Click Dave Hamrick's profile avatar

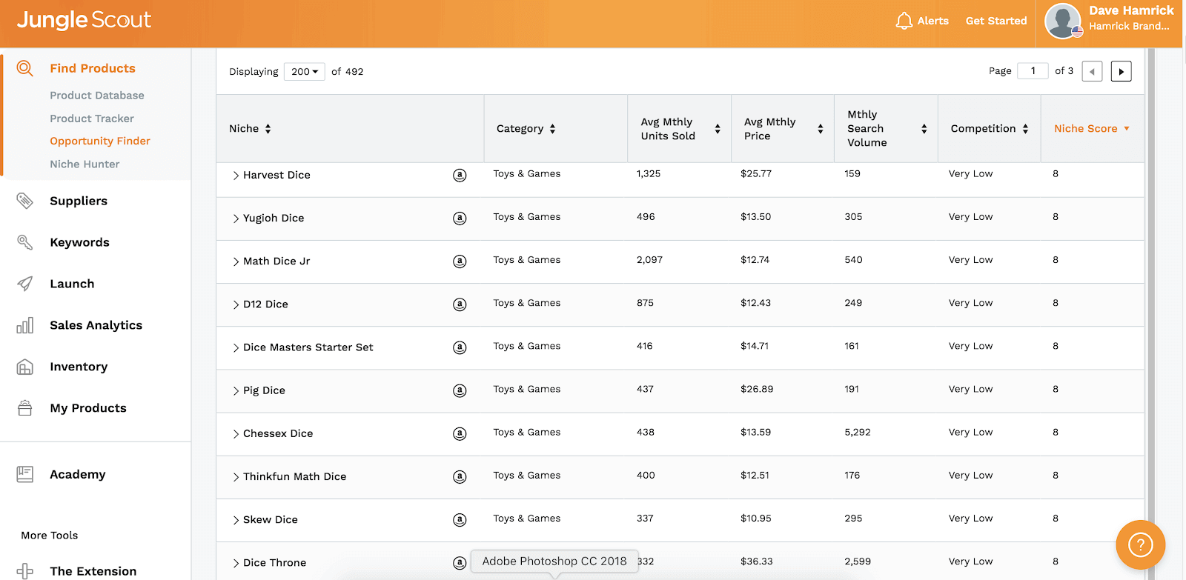(x=1063, y=21)
